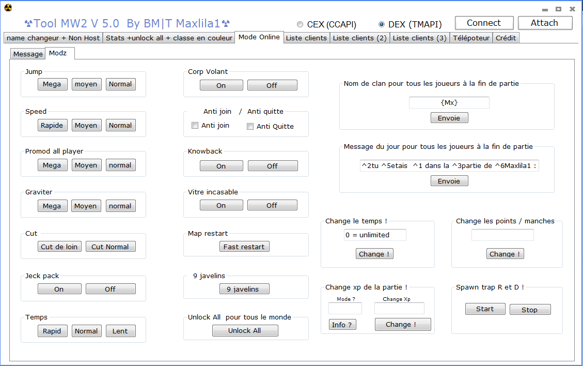
Task: Set Speed to Rapide
Action: (52, 126)
